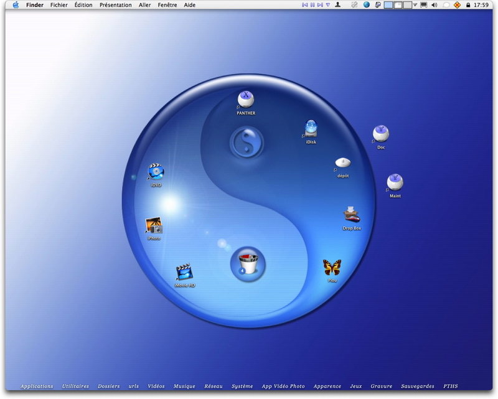Open the Présentation menu

point(116,5)
